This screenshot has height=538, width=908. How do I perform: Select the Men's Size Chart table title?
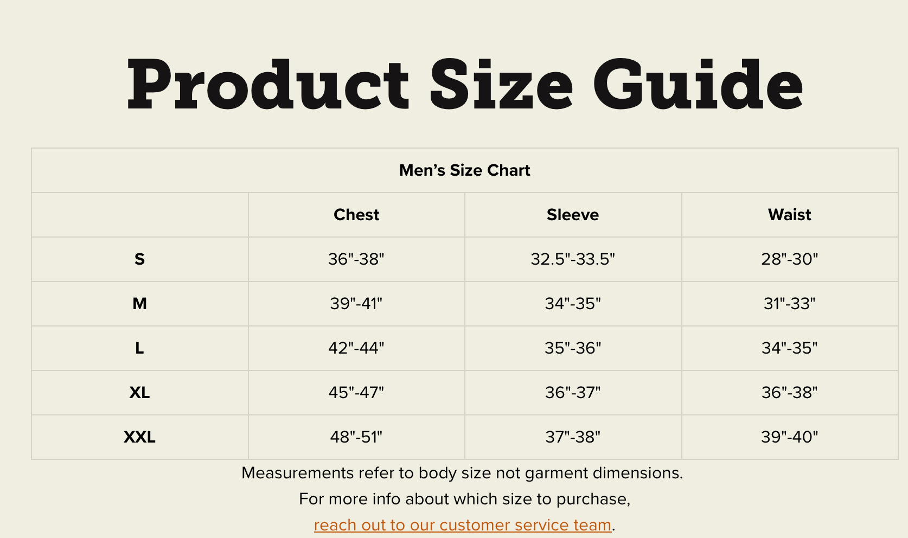coord(464,170)
